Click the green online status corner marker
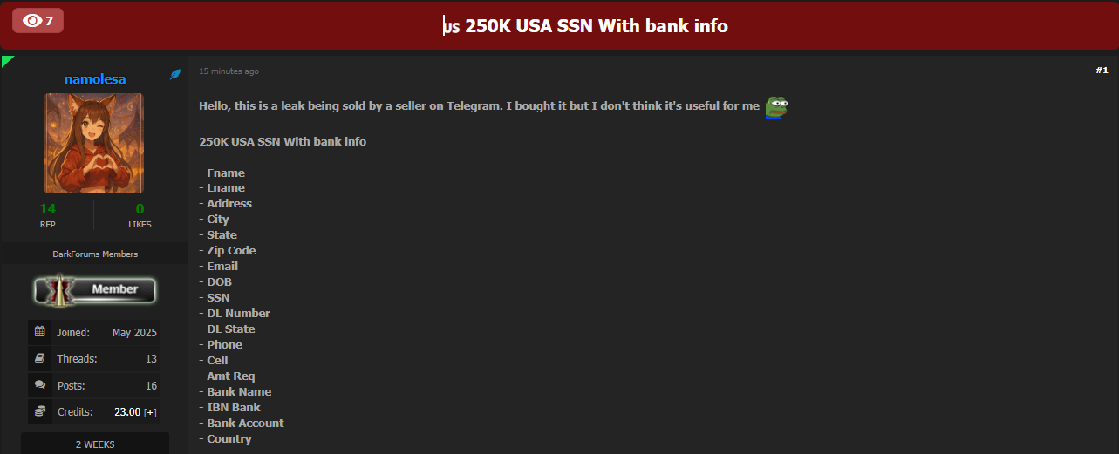The height and width of the screenshot is (454, 1119). click(x=7, y=60)
